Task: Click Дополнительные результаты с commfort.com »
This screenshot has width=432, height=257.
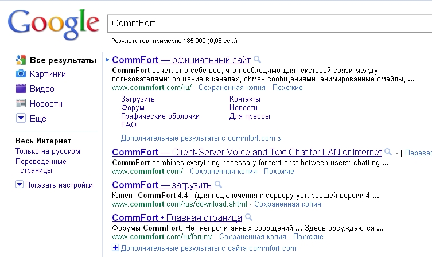Action: point(201,138)
